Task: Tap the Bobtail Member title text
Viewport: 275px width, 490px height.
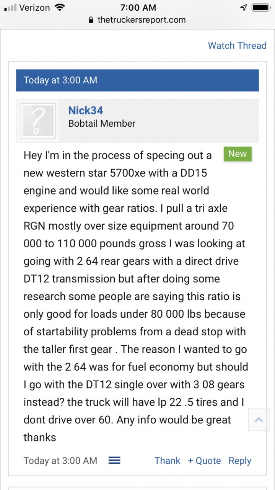Action: pyautogui.click(x=102, y=124)
